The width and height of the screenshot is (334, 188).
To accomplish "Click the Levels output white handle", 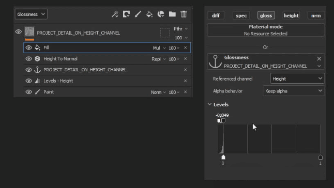I will 321,157.
